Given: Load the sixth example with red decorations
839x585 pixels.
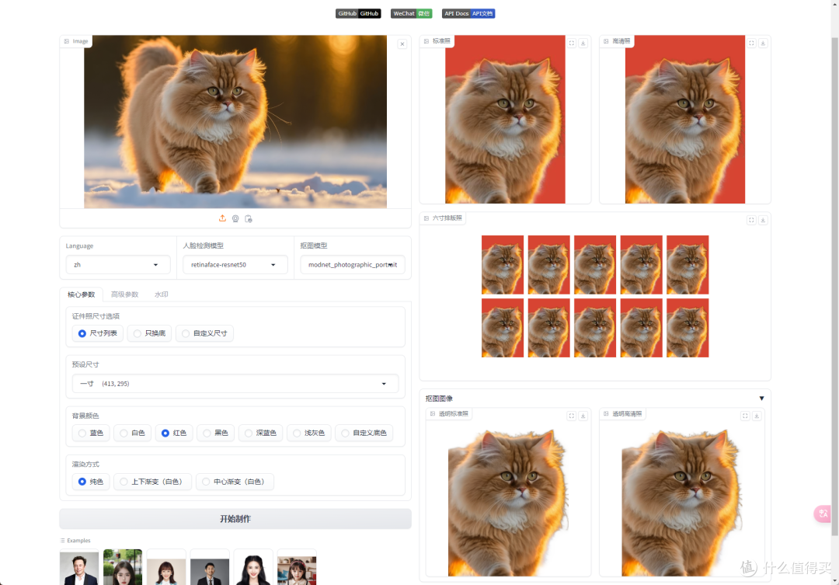Looking at the screenshot, I should [297, 567].
